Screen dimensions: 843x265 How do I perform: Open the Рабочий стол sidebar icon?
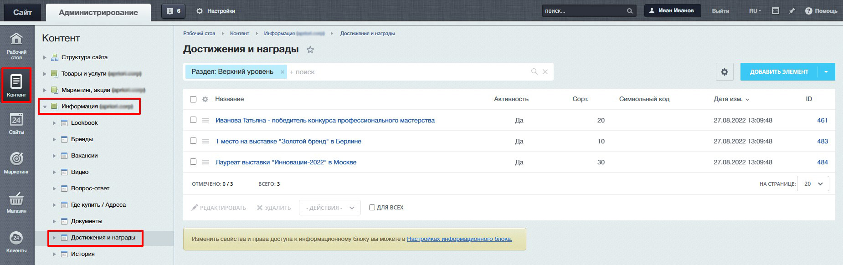(16, 46)
